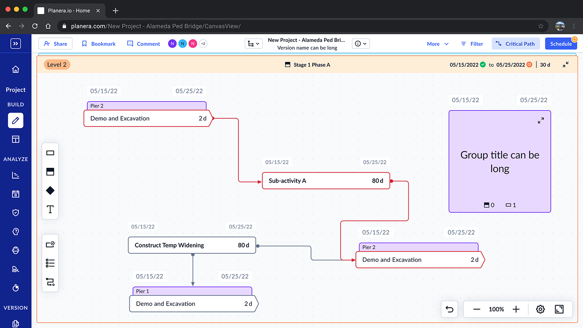Select the diamond milestone tool

pos(50,190)
